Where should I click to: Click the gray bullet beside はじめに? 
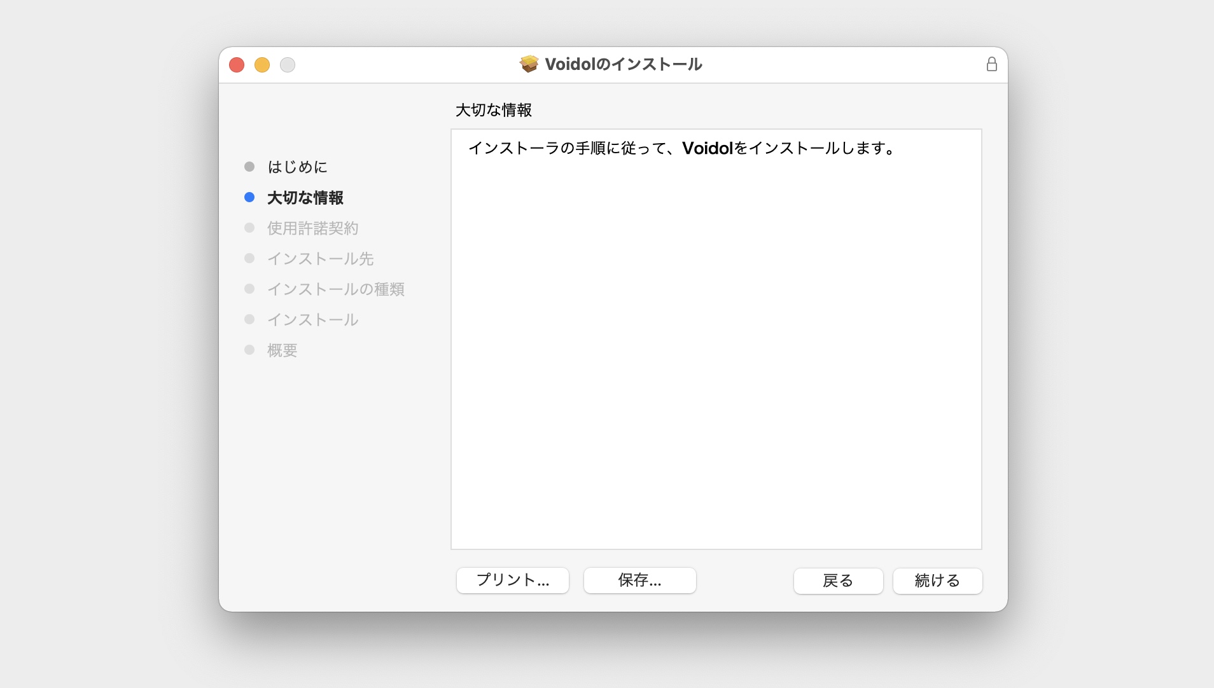pos(249,167)
